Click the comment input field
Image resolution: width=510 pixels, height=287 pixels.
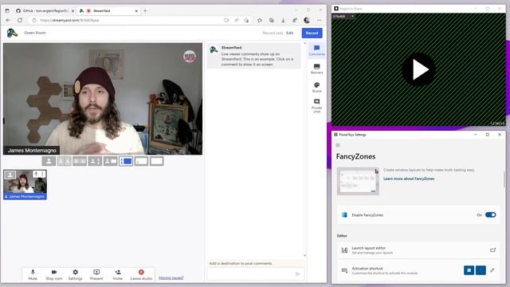point(252,273)
